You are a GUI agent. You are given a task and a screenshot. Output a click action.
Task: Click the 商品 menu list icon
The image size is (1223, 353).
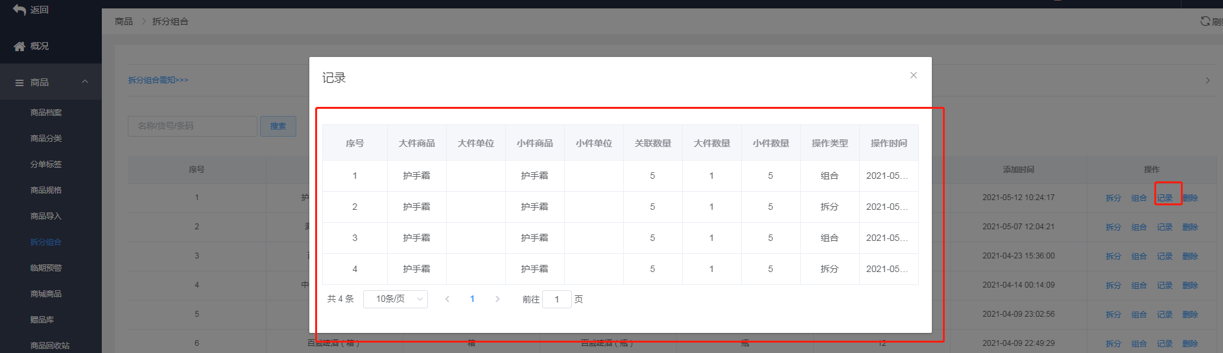19,82
